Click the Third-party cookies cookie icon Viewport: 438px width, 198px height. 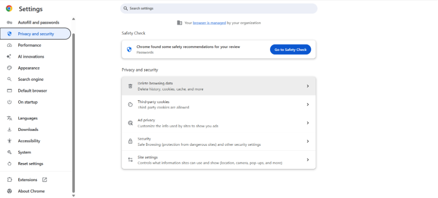[x=130, y=105]
